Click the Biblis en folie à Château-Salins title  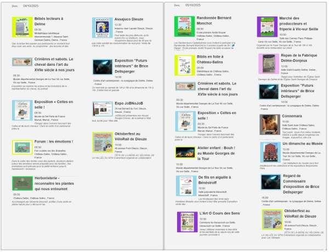coord(217,60)
